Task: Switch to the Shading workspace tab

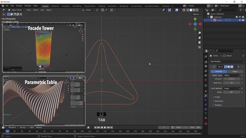Action: click(x=101, y=6)
